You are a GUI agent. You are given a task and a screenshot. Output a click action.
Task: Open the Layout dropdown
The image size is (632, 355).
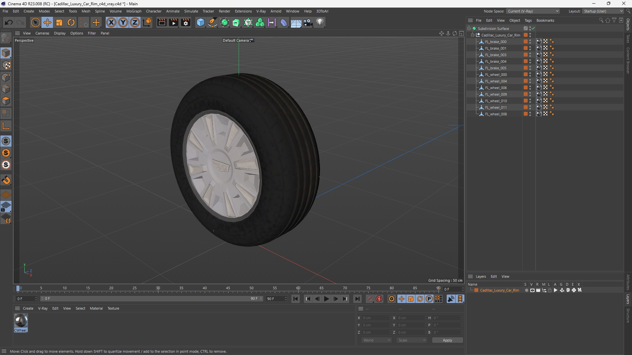coord(603,11)
